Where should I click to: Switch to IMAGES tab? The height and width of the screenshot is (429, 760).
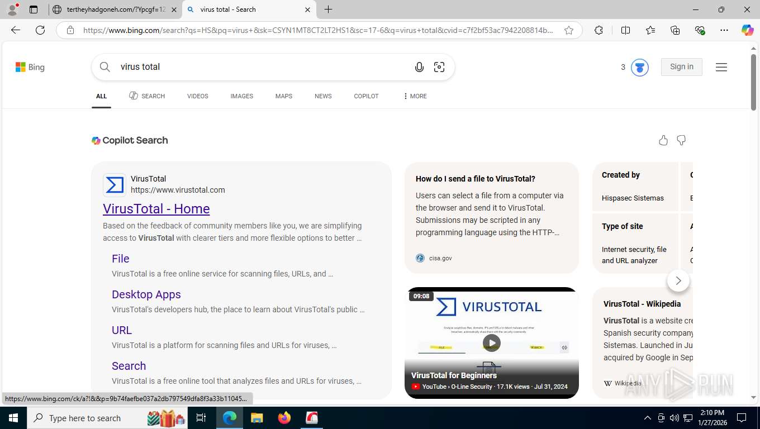pos(242,96)
